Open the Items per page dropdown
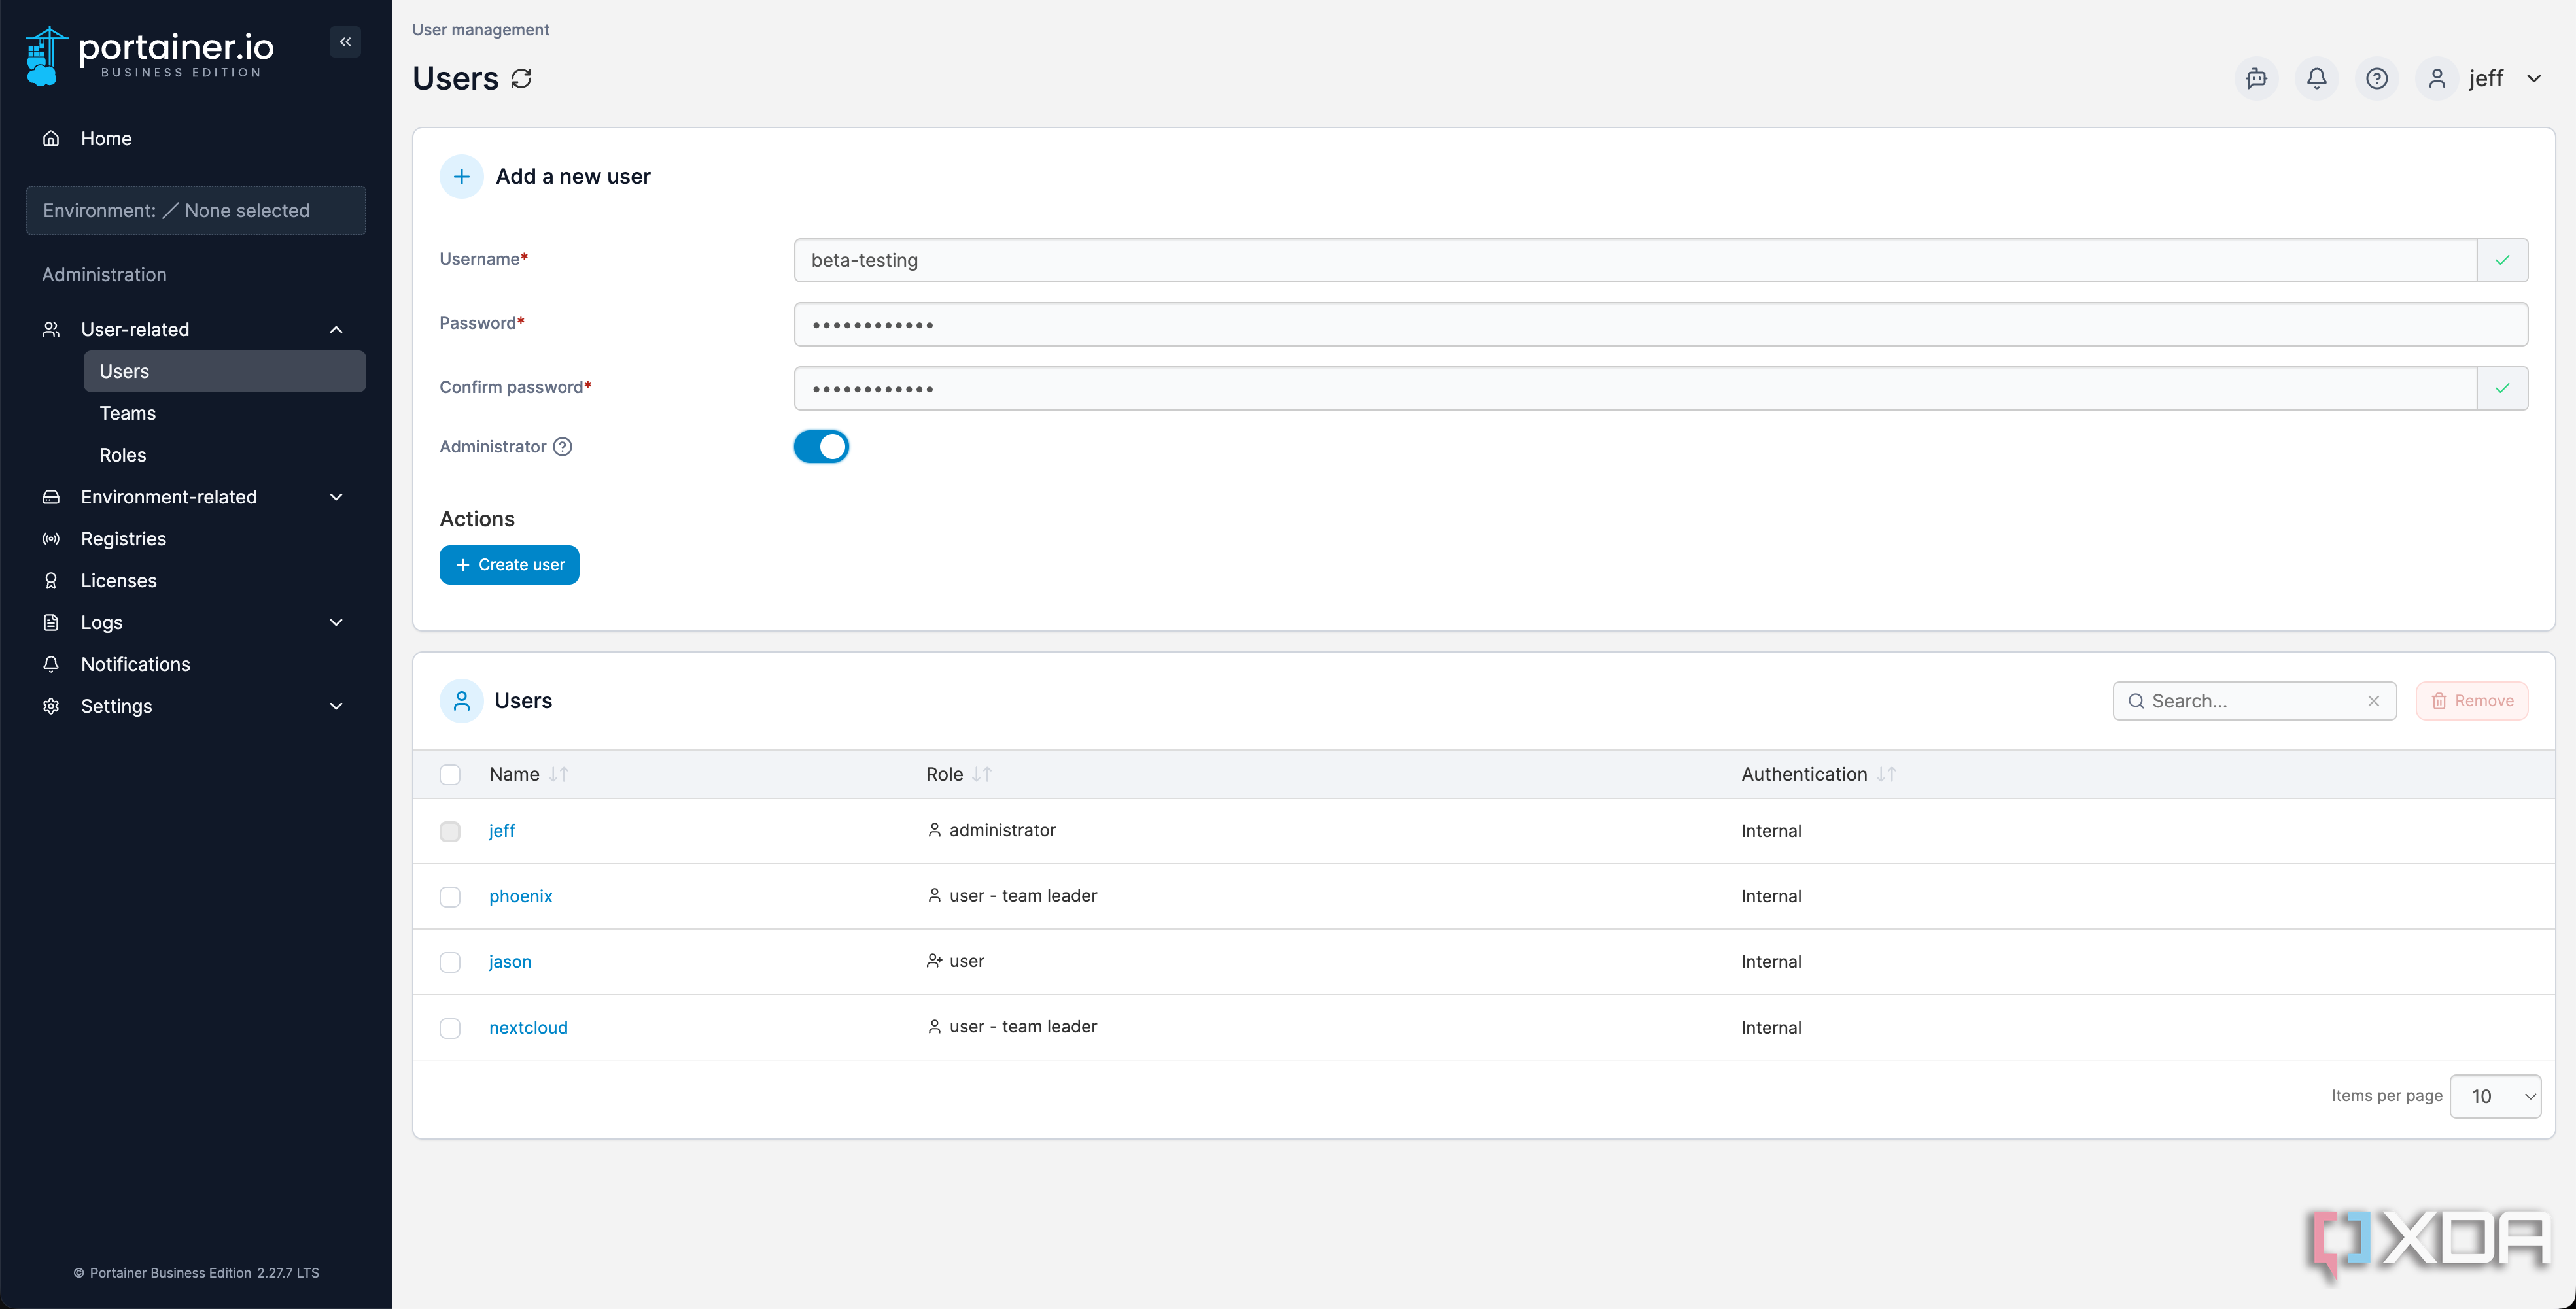This screenshot has height=1309, width=2576. (2495, 1097)
